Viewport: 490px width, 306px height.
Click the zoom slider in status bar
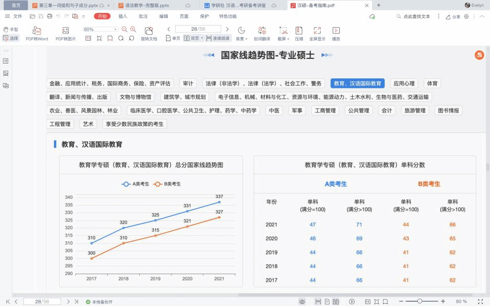click(420, 301)
